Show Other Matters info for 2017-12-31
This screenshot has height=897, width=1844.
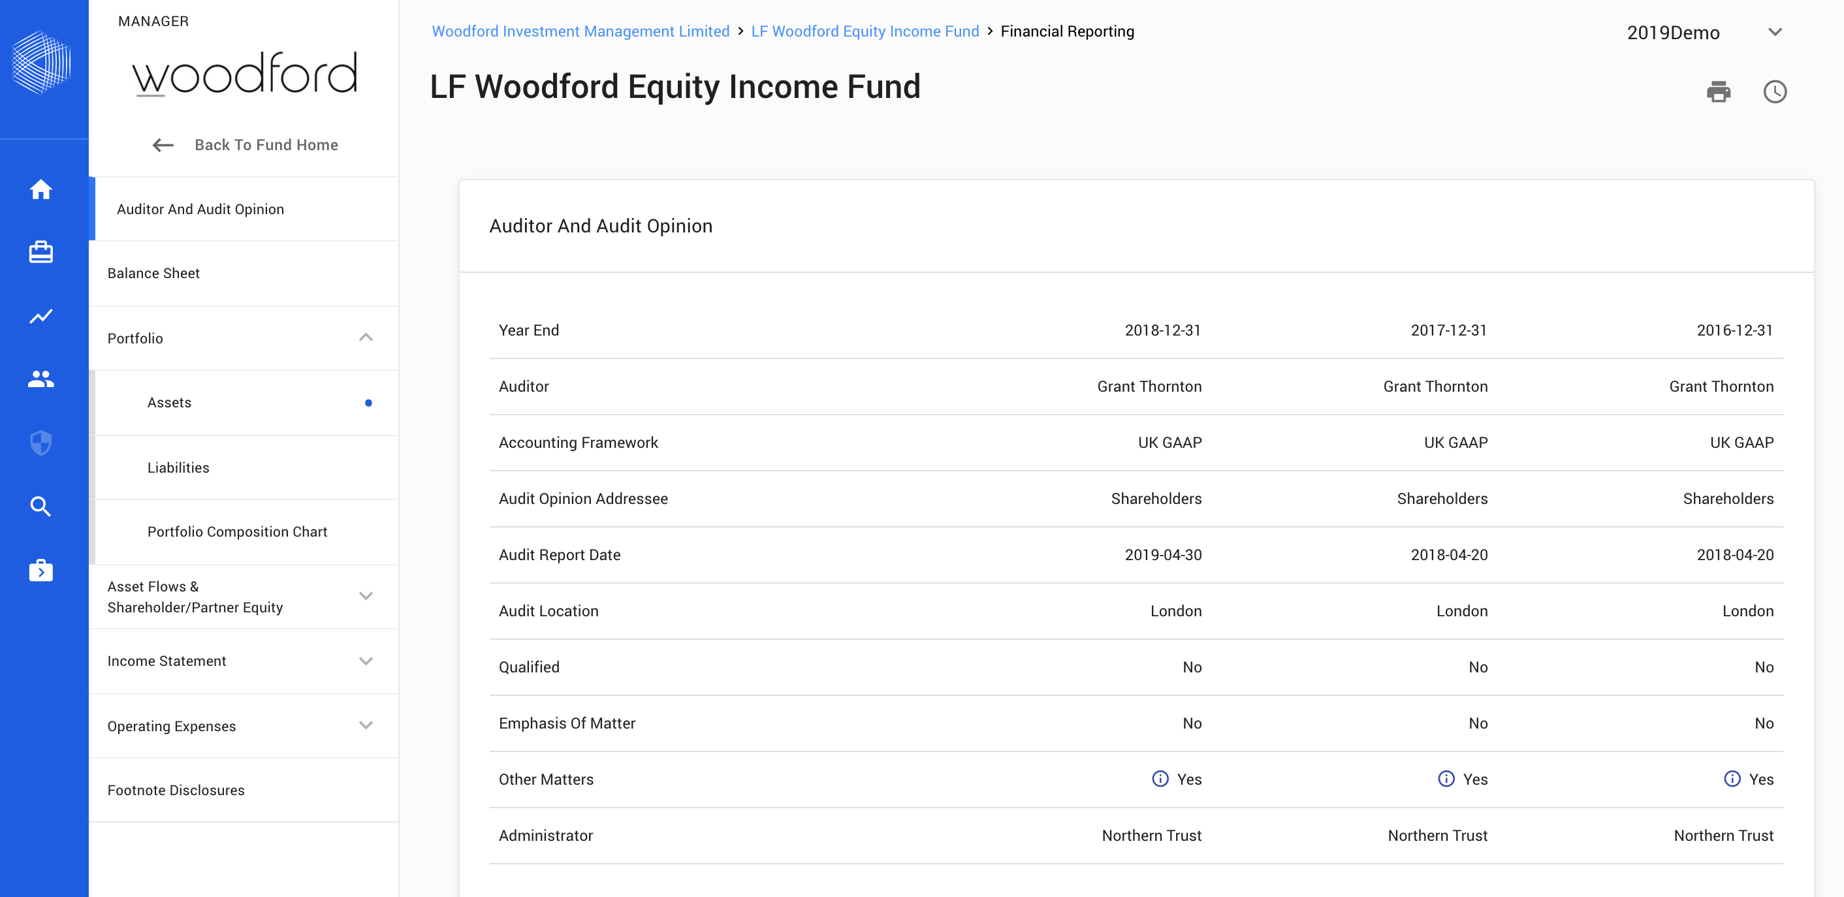1446,778
